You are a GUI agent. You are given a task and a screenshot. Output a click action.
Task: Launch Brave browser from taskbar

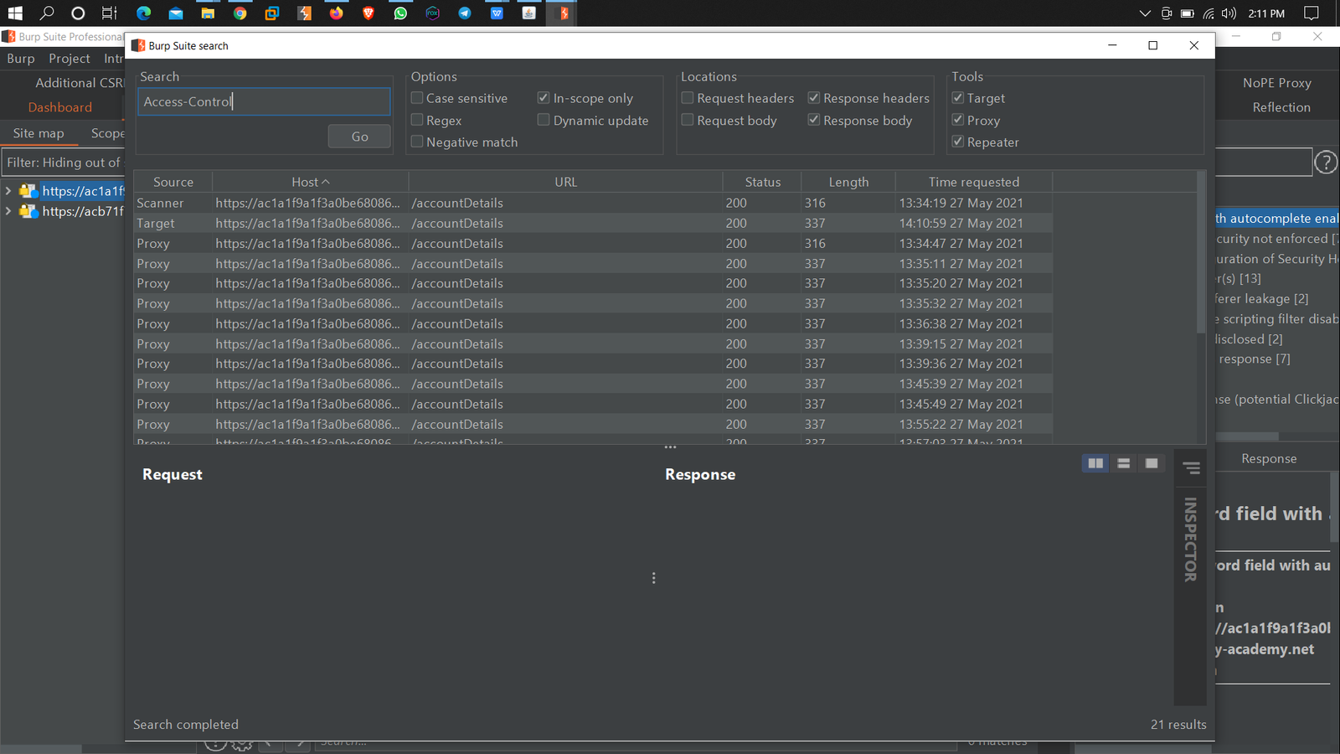(x=368, y=13)
